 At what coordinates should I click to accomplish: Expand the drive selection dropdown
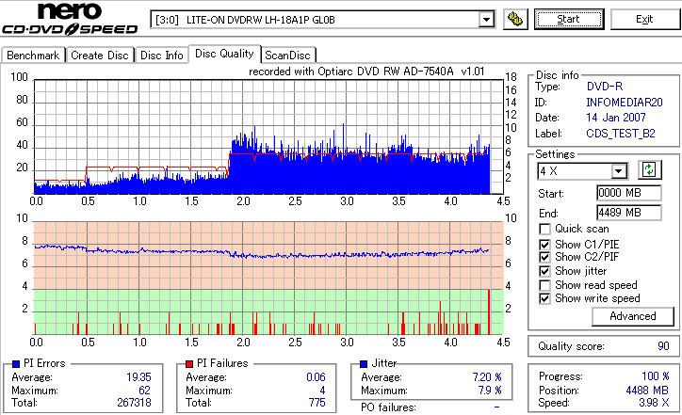click(x=486, y=20)
